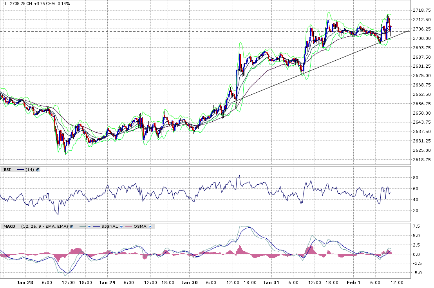Toggle the MACD line visibility checkbox
This screenshot has width=434, height=288.
[x=89, y=227]
